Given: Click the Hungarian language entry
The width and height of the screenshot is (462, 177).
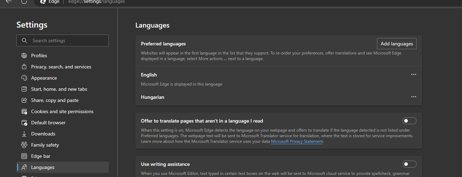Looking at the screenshot, I should [x=152, y=97].
